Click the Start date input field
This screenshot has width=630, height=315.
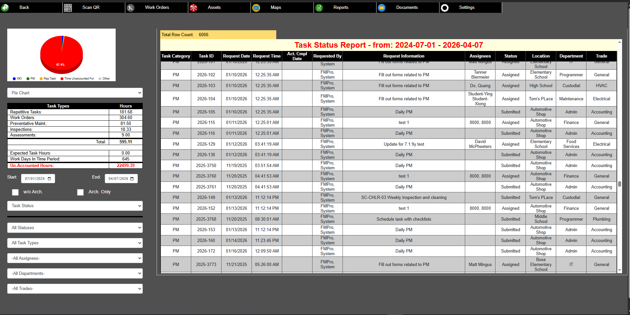pyautogui.click(x=35, y=178)
